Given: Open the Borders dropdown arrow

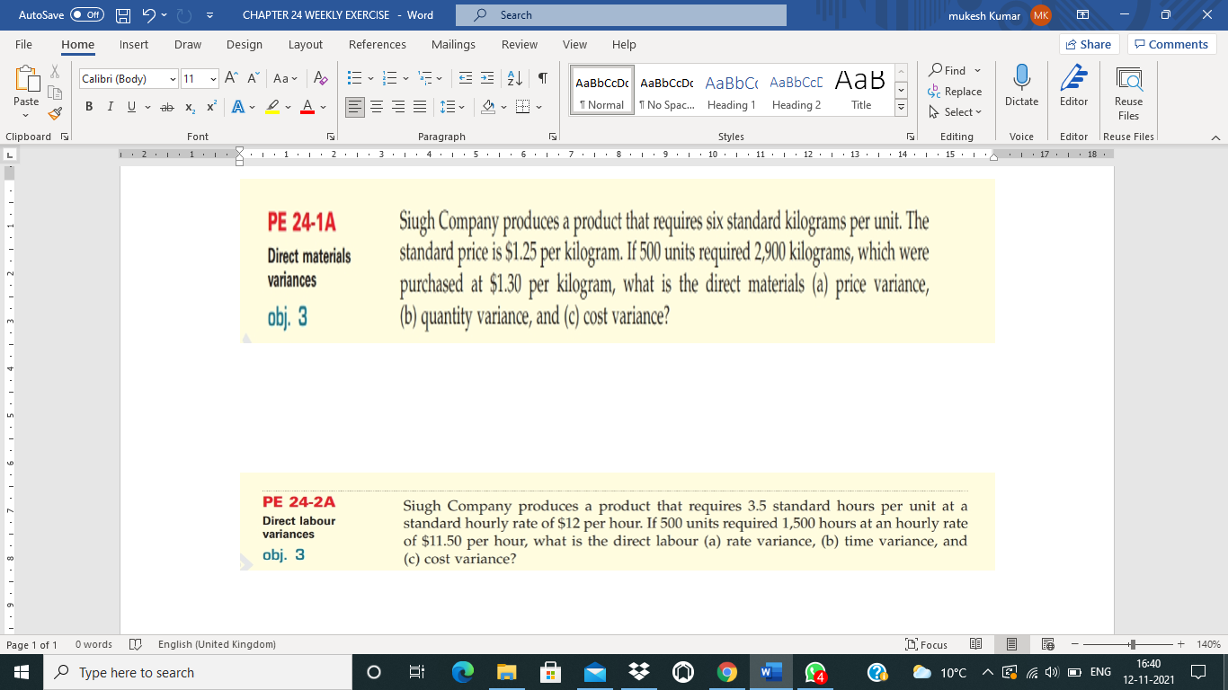Looking at the screenshot, I should pyautogui.click(x=539, y=108).
